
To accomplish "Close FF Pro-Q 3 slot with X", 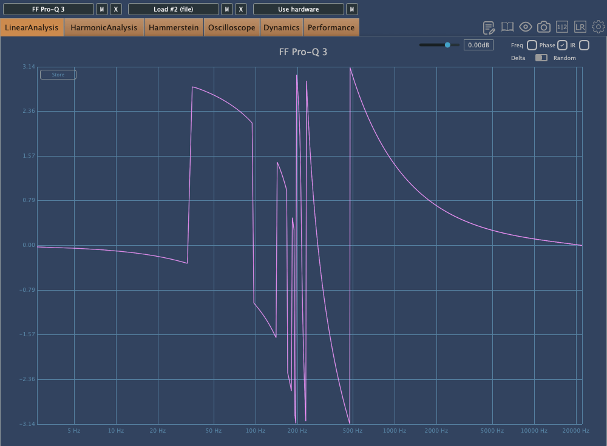I will (x=116, y=9).
